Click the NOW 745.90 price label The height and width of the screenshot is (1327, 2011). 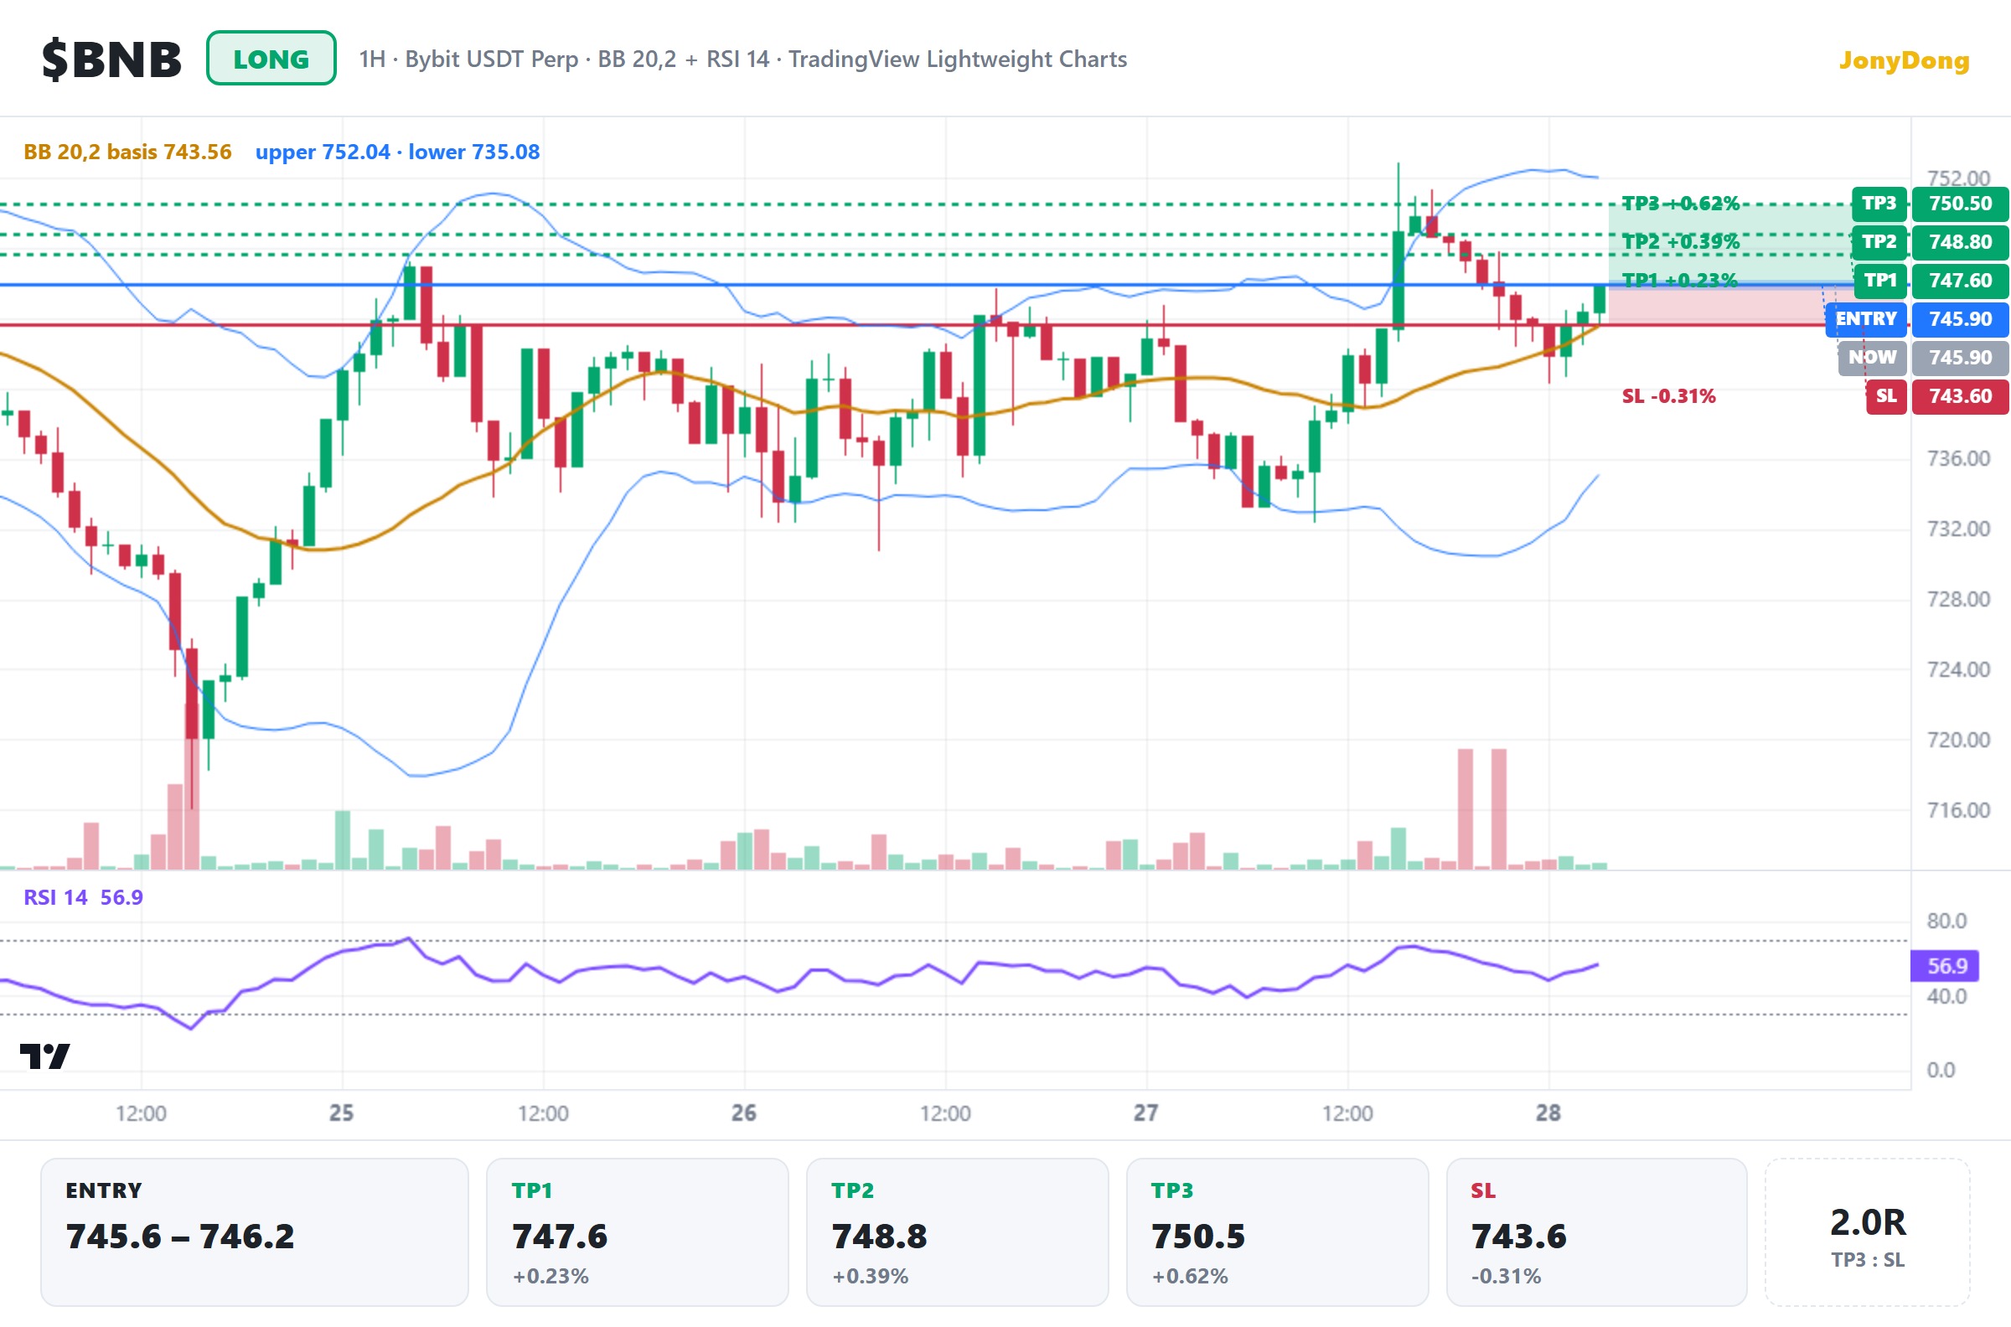(1923, 357)
